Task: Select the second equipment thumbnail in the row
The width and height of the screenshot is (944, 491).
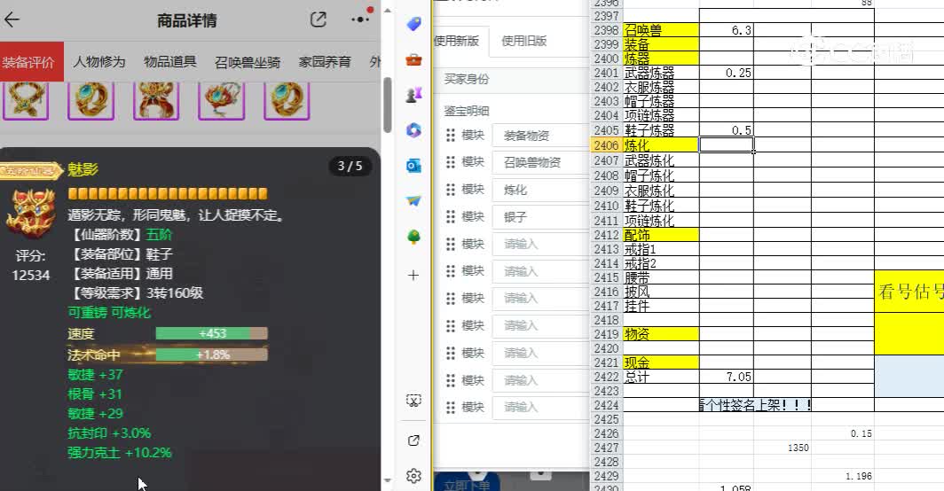Action: 90,100
